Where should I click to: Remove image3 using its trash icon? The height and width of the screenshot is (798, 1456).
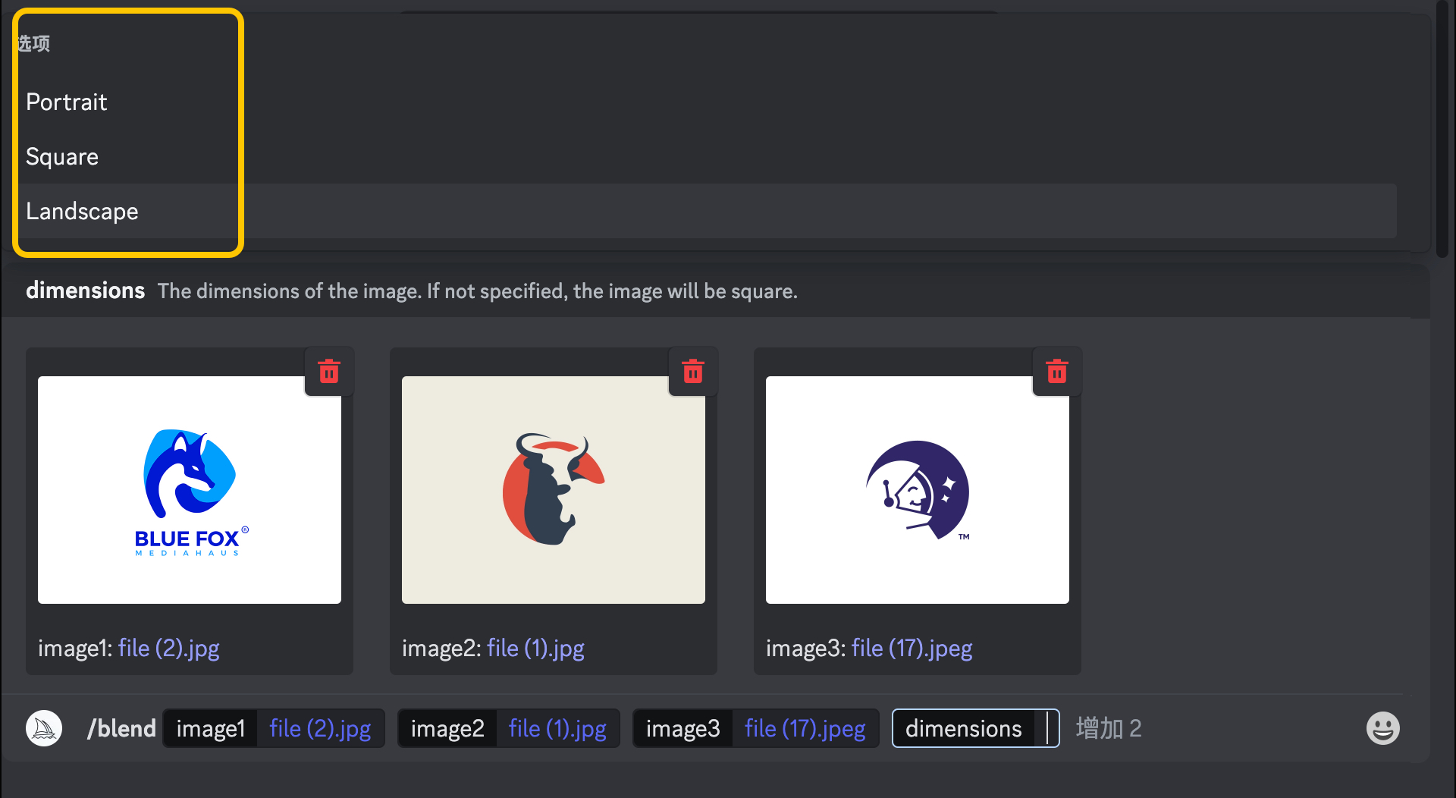click(x=1057, y=372)
